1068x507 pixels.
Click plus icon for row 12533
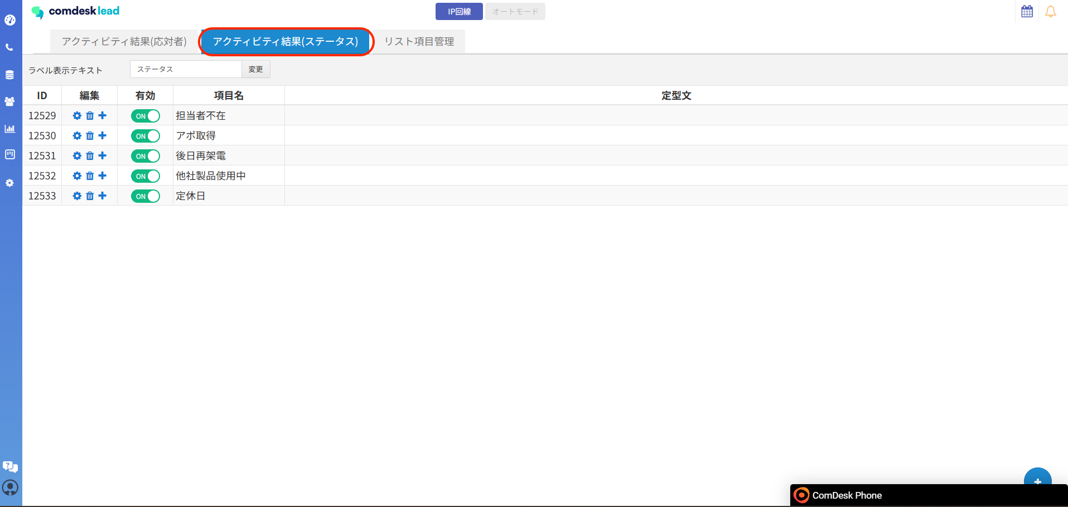pos(103,196)
